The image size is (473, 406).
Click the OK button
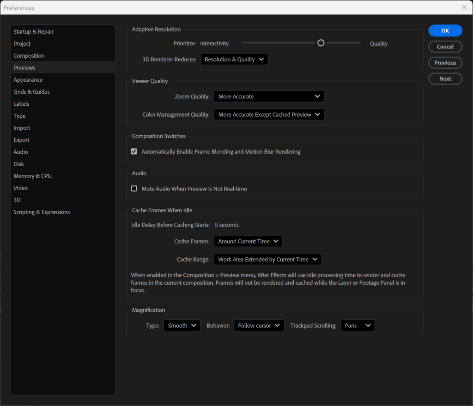coord(445,30)
